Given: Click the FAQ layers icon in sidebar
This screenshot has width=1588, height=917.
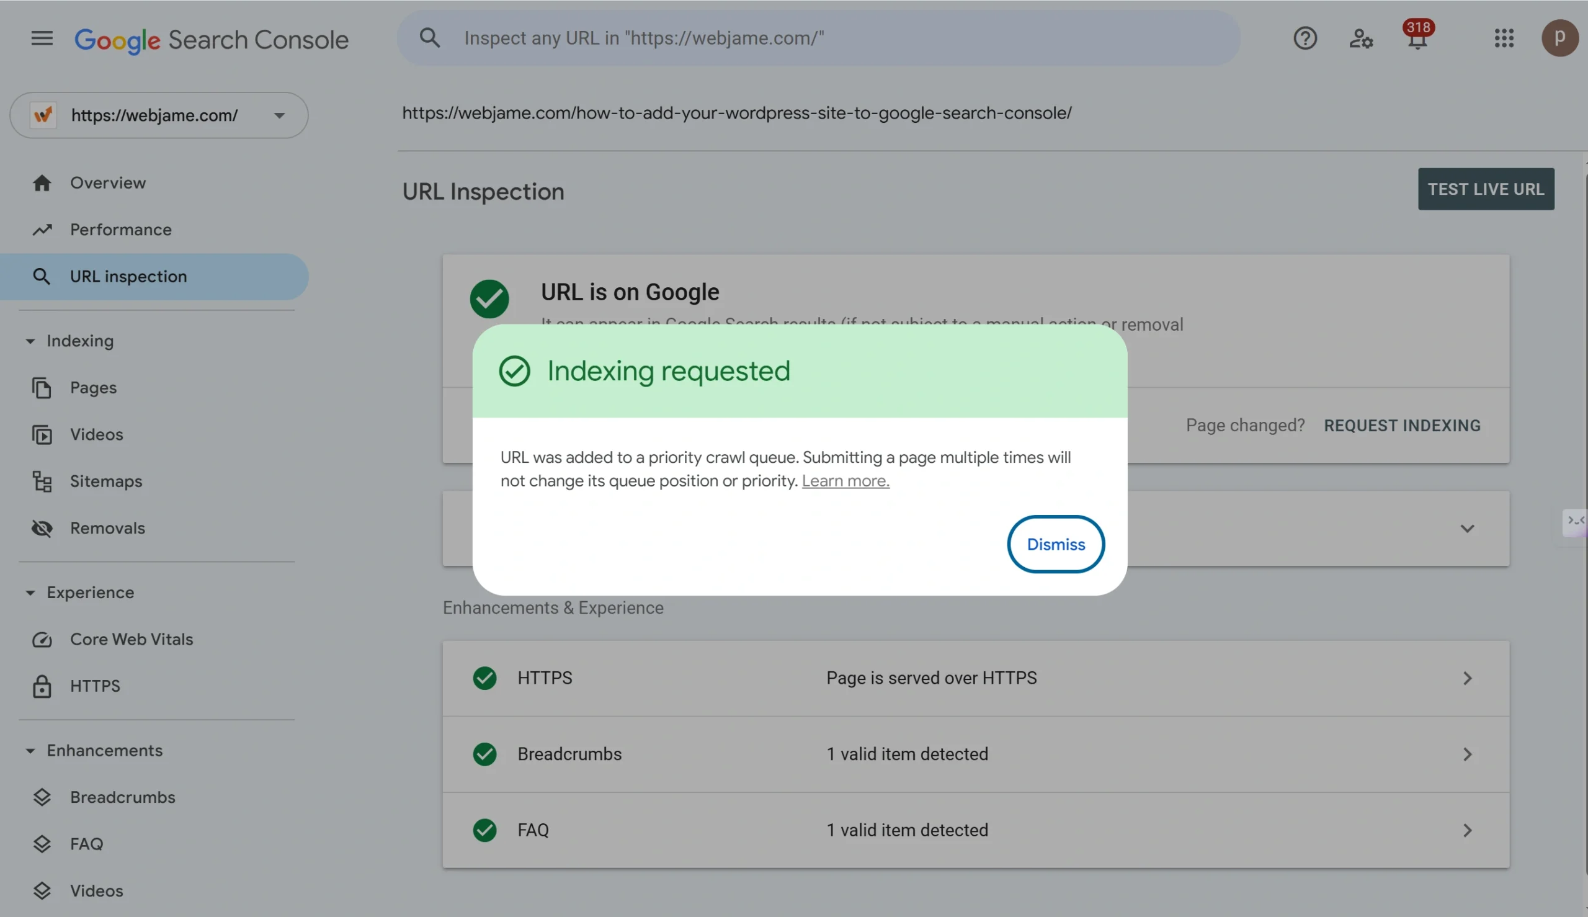Looking at the screenshot, I should pos(42,843).
